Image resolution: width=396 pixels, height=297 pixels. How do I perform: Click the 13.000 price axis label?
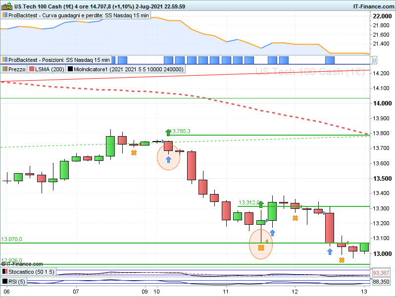[x=382, y=254]
